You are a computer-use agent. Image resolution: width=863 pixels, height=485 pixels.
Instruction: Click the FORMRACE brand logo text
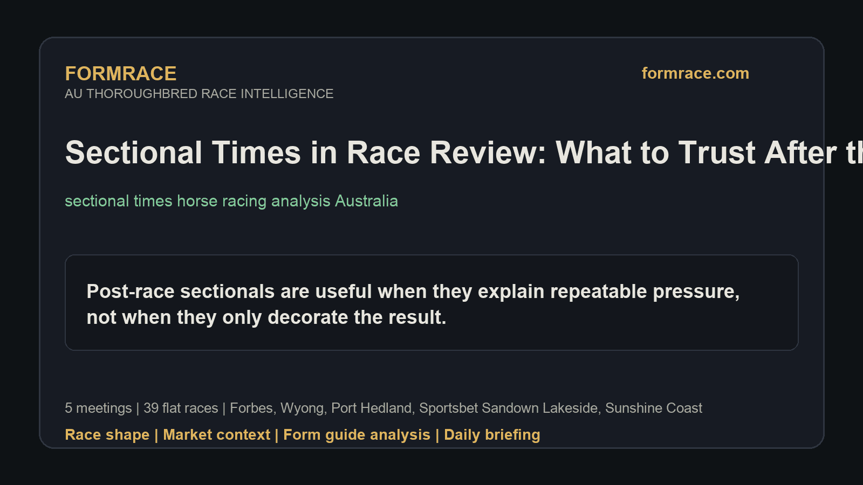coord(120,74)
